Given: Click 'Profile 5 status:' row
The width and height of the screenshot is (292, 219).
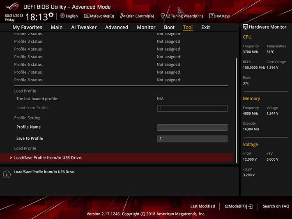Looking at the screenshot, I should click(x=121, y=57).
